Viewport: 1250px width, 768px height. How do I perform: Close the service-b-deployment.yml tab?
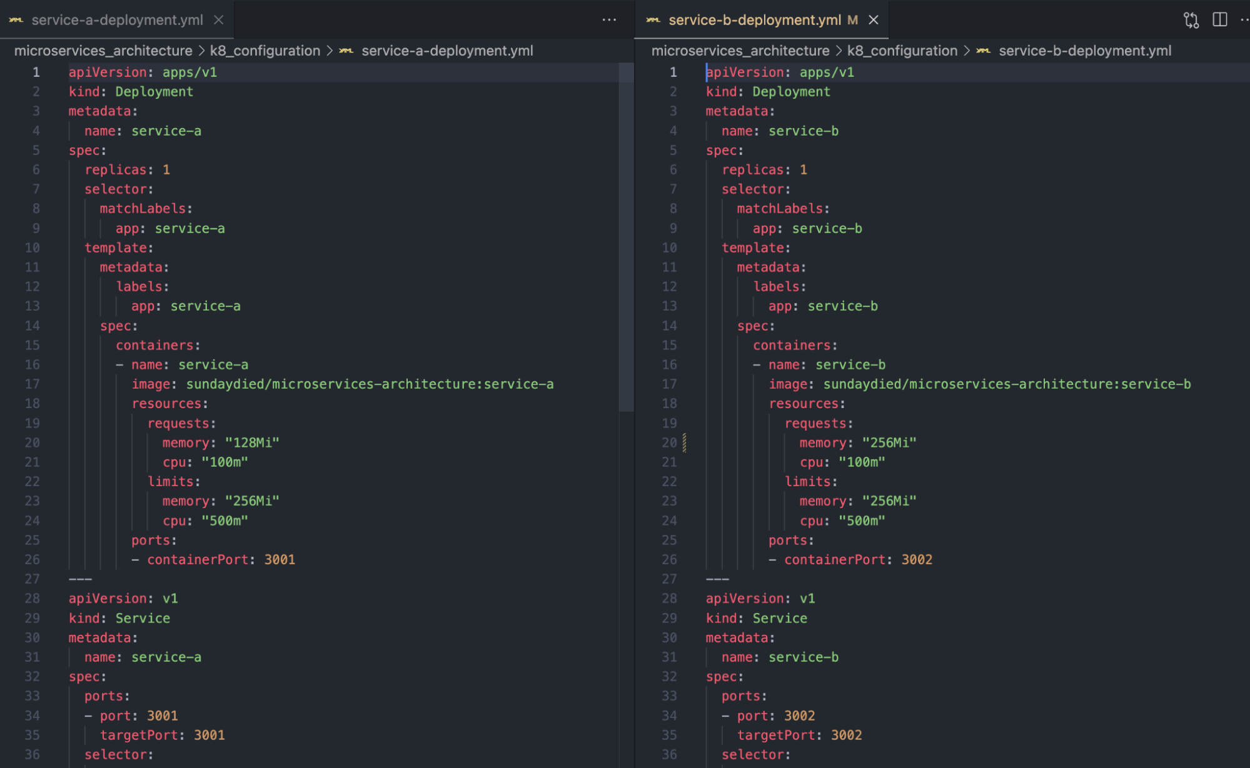click(x=874, y=20)
